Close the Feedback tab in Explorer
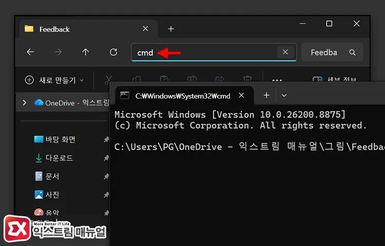This screenshot has height=246, width=385. 145,29
